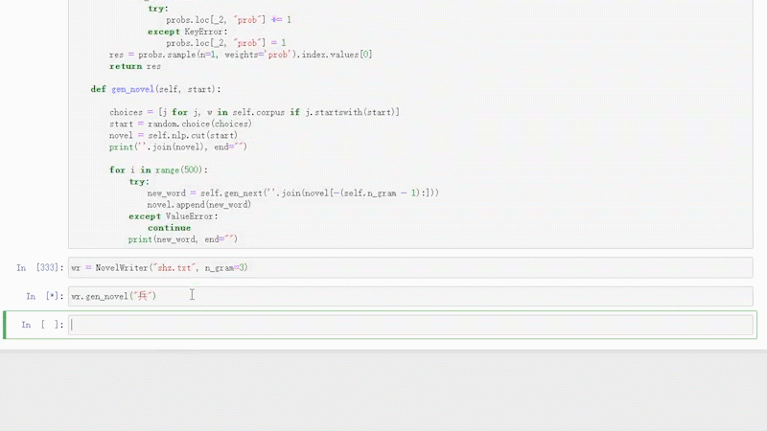Select the In [*]: running cell prompt
The height and width of the screenshot is (431, 767).
point(44,297)
